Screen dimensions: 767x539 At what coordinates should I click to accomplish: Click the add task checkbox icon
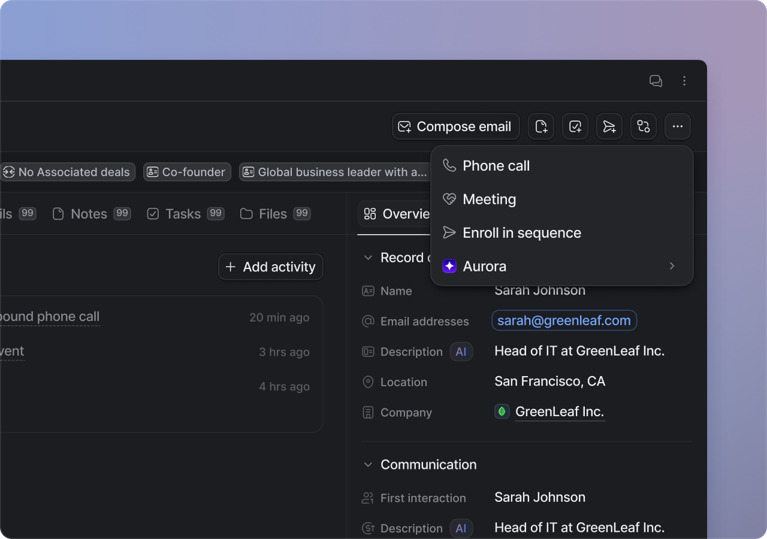(x=575, y=126)
